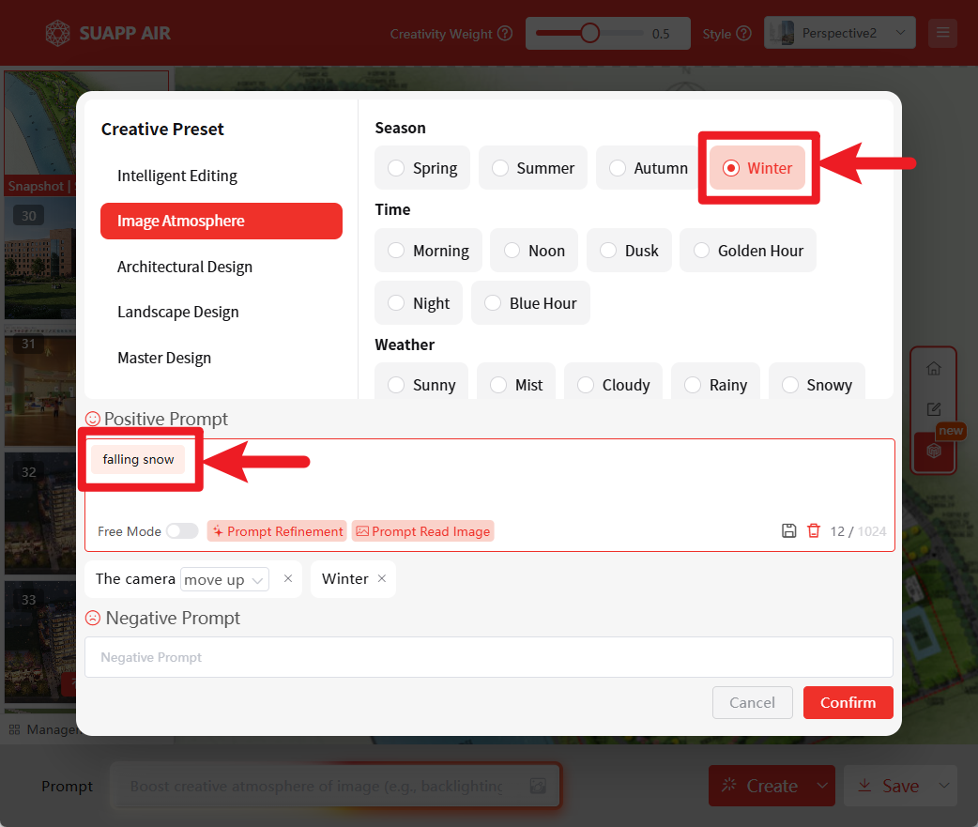
Task: Remove the camera move tag with its X
Action: [x=288, y=579]
